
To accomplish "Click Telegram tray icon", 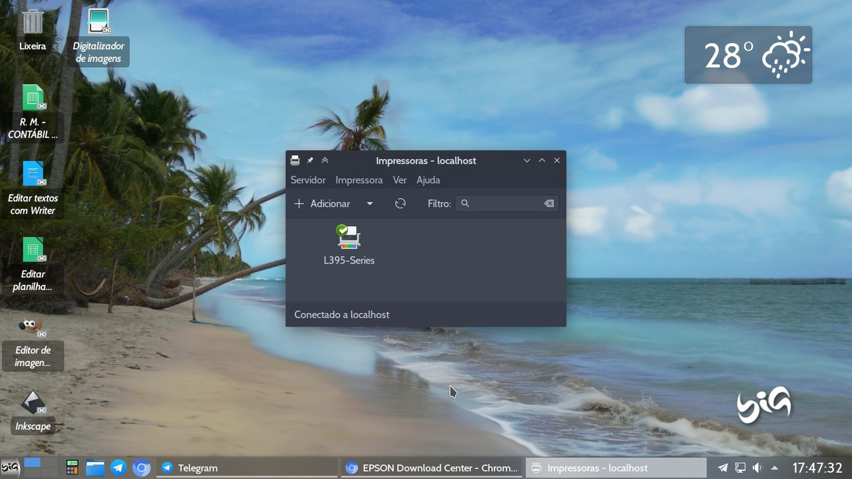I will [x=723, y=468].
